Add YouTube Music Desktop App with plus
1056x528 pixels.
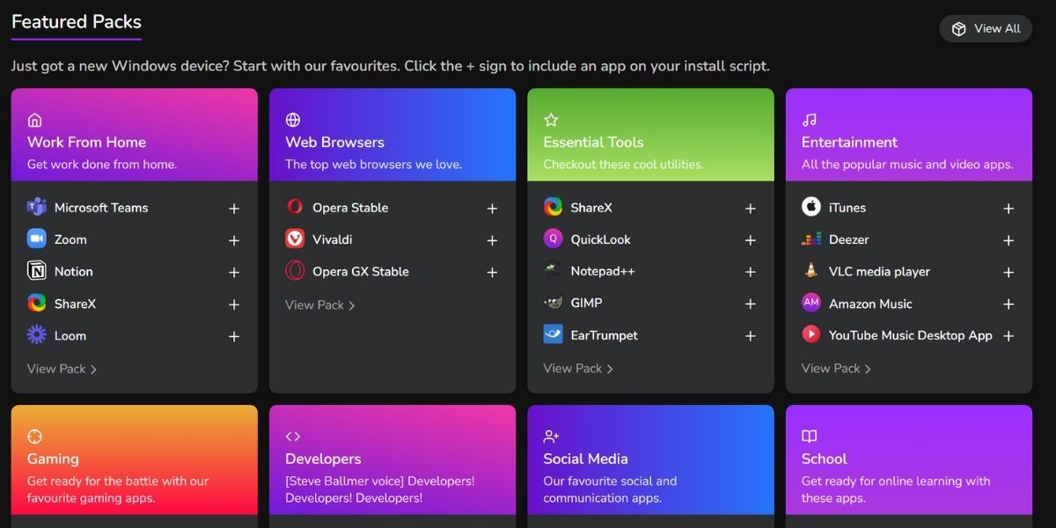coord(1008,336)
